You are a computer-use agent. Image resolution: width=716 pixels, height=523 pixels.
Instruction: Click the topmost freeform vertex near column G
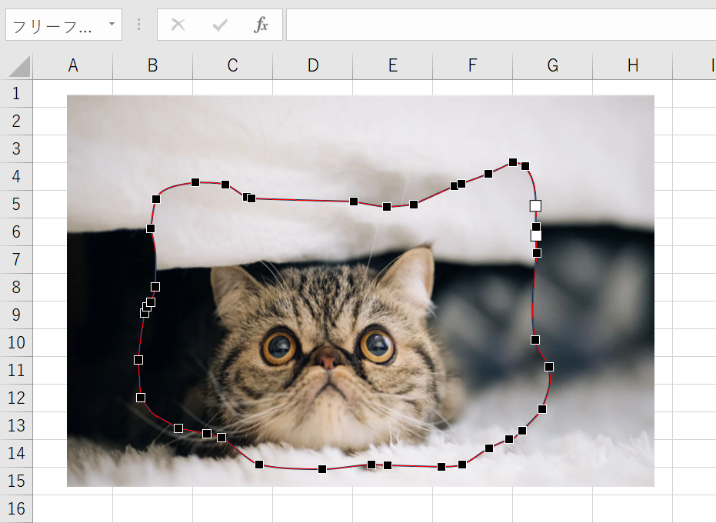pos(513,162)
